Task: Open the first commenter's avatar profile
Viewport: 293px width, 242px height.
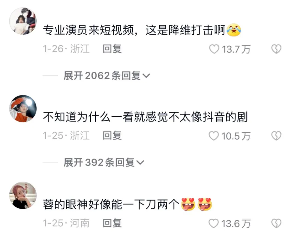Action: (x=23, y=21)
